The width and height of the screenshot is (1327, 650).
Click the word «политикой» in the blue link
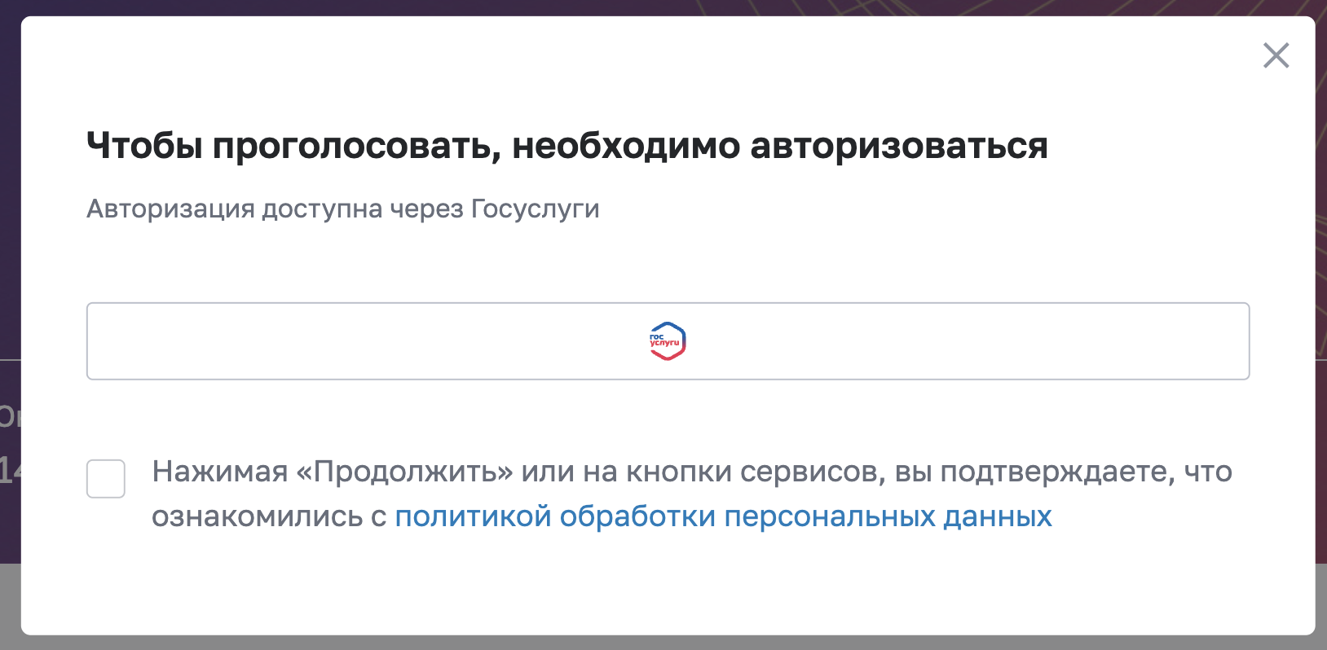473,516
